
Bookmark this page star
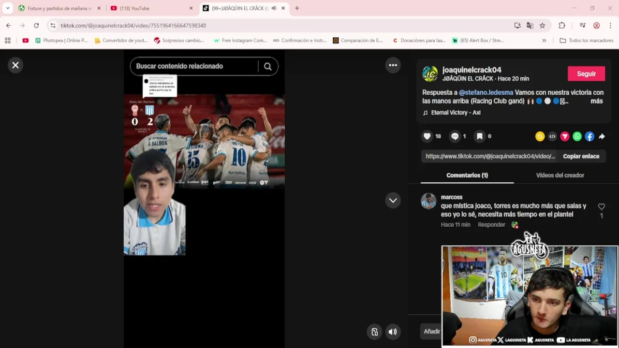[x=543, y=26]
